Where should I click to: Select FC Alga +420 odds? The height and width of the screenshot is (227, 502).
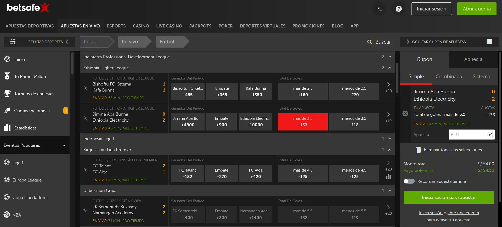(255, 173)
